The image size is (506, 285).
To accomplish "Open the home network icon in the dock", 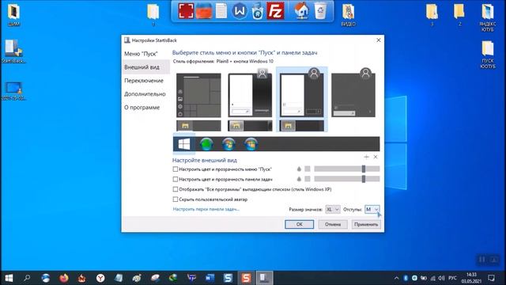I will 302,11.
